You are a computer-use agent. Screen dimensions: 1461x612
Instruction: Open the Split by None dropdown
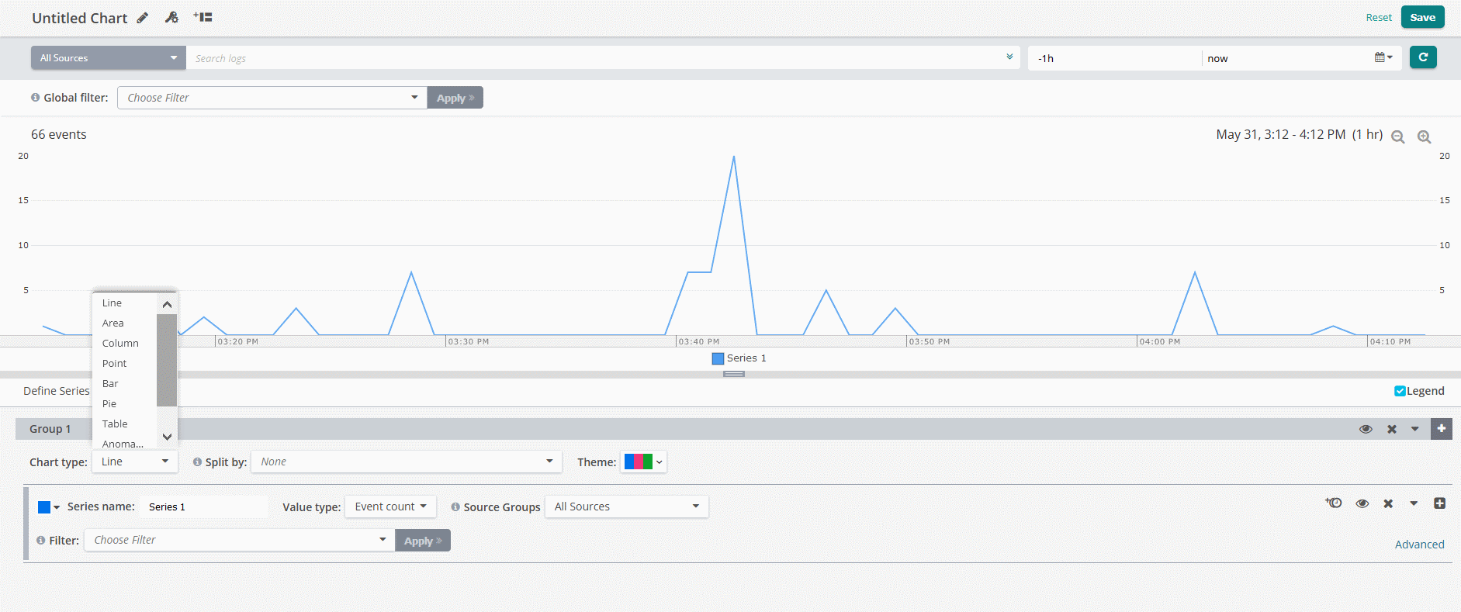pyautogui.click(x=407, y=462)
